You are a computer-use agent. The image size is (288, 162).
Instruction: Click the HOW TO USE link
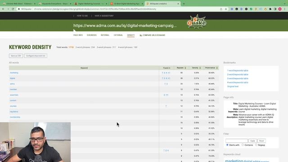(82, 16)
